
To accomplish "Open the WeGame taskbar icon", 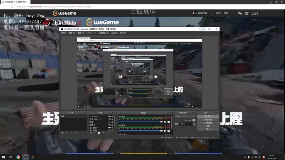I will point(33,157).
